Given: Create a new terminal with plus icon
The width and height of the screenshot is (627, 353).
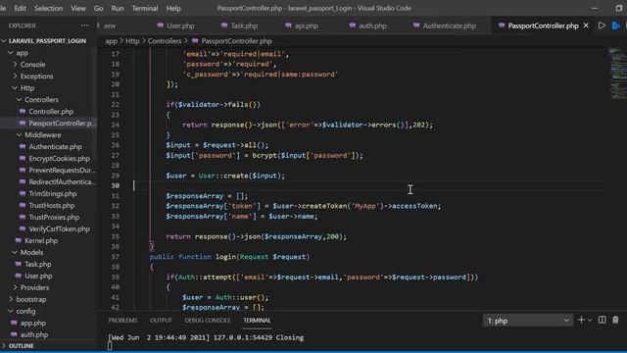Looking at the screenshot, I should (581, 320).
